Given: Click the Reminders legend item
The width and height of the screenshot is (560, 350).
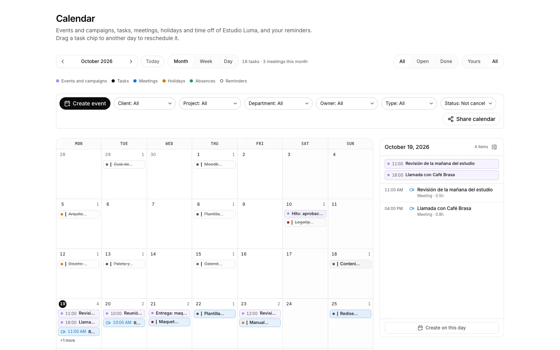Looking at the screenshot, I should pyautogui.click(x=233, y=81).
